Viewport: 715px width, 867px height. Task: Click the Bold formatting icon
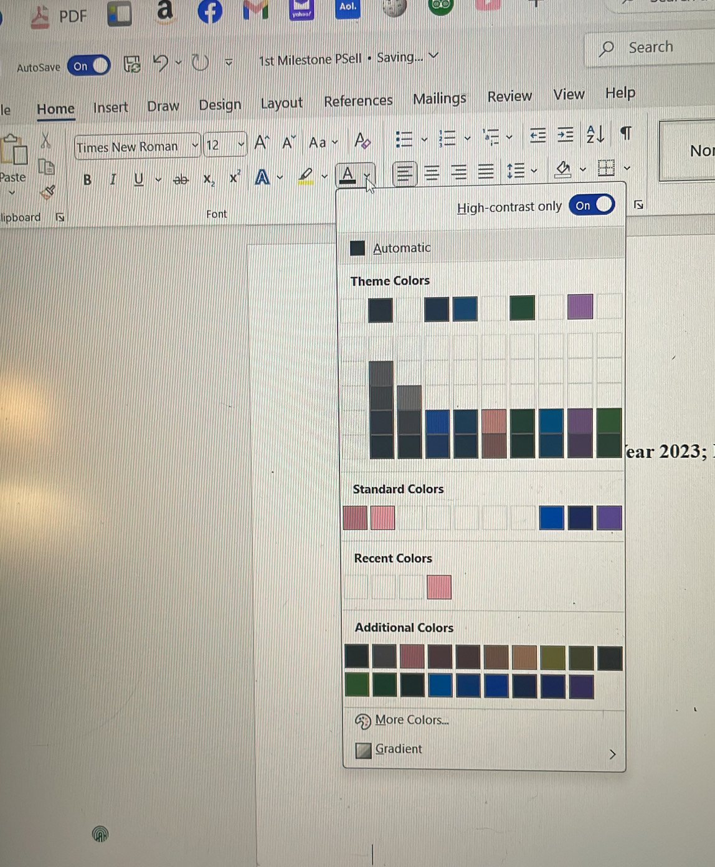tap(87, 180)
